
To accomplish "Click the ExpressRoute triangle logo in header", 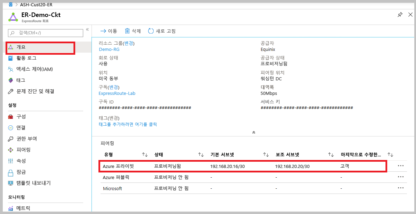I will click(13, 17).
